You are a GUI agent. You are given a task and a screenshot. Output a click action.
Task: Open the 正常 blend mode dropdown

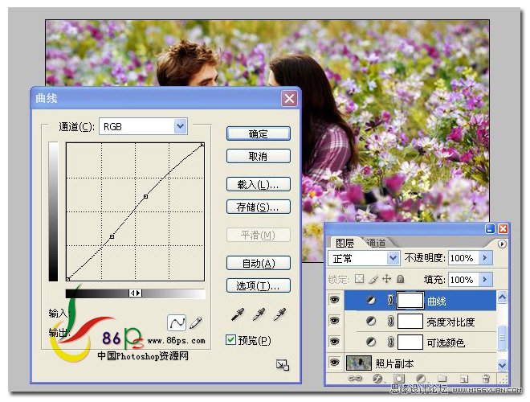393,258
